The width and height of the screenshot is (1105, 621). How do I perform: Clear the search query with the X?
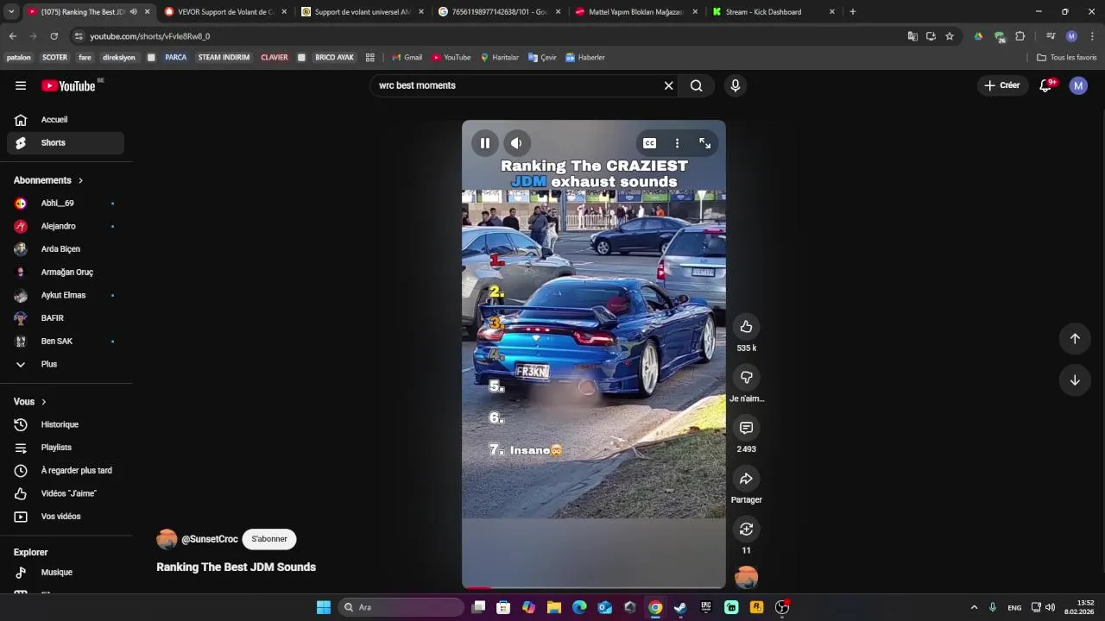tap(668, 85)
